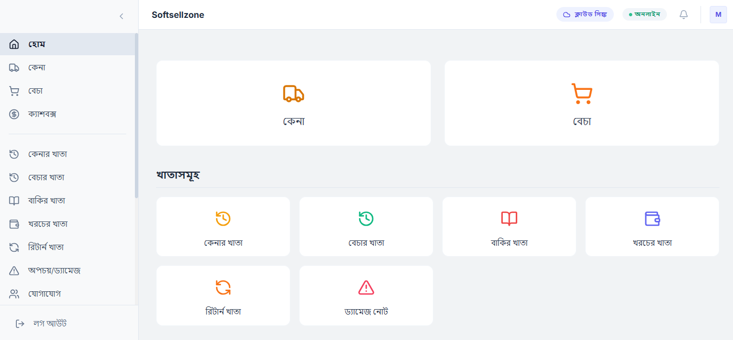Select হোম from the sidebar menu

coord(38,44)
